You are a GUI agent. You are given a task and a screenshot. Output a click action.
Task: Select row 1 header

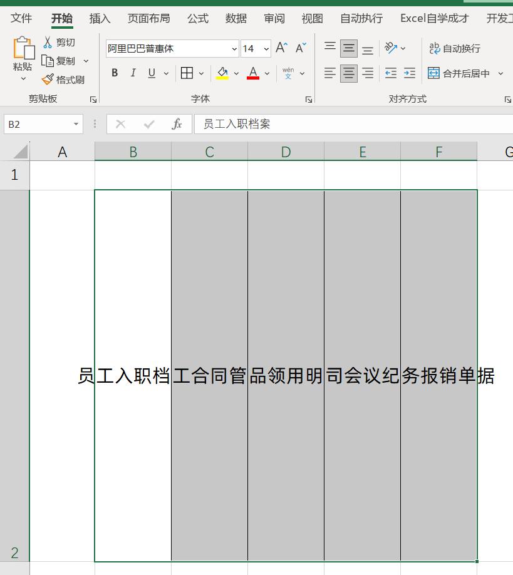[x=14, y=175]
